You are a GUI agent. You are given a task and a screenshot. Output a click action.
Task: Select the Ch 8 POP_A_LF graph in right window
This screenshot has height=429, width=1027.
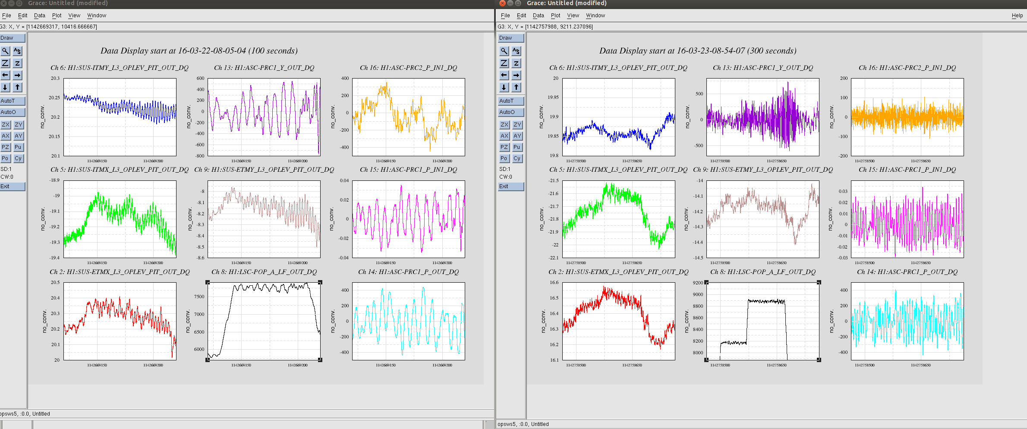763,321
